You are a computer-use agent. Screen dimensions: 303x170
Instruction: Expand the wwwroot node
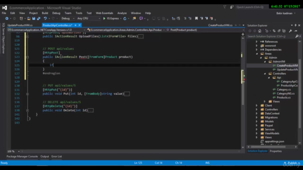(257, 46)
